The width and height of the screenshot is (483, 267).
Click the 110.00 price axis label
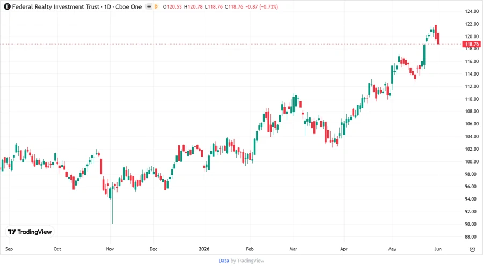pos(472,99)
